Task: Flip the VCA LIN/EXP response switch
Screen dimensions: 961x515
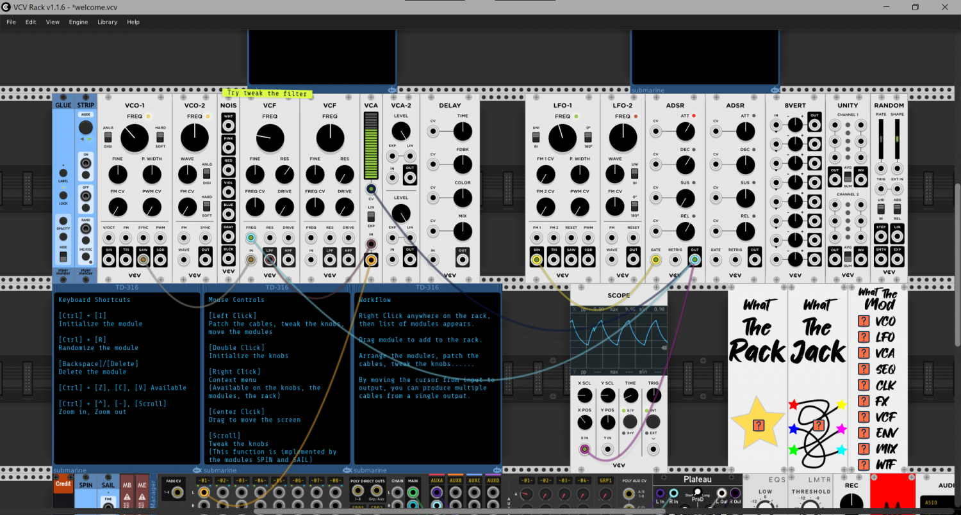Action: click(x=371, y=217)
